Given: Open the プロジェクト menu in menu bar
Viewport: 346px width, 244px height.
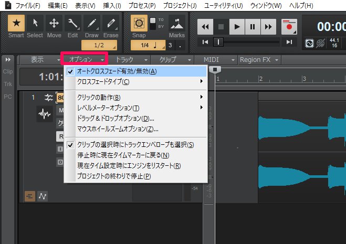Looking at the screenshot, I should click(180, 6).
